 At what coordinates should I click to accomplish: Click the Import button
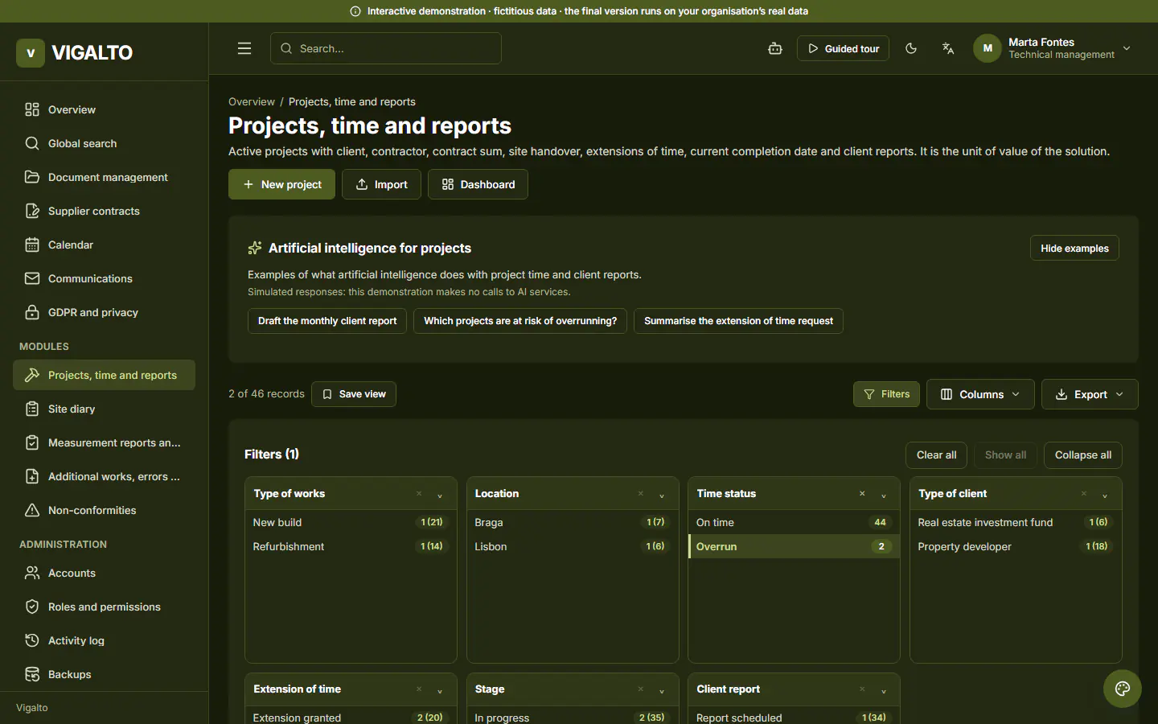coord(381,184)
